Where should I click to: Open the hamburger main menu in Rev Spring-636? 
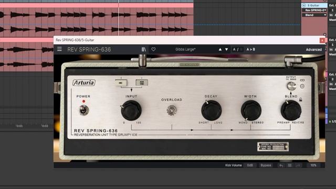click(59, 49)
